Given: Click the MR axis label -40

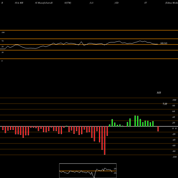Looking at the screenshot, I should (x=174, y=140).
